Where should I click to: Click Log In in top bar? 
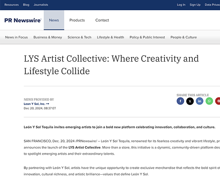coord(181,5)
